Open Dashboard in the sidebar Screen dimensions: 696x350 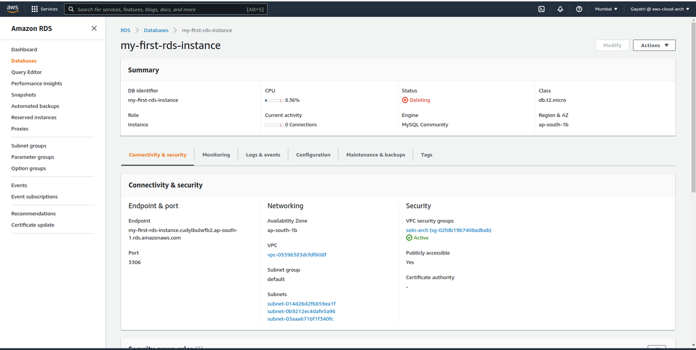tap(24, 50)
